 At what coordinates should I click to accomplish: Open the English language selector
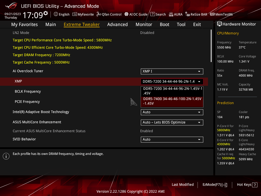[x=61, y=14]
